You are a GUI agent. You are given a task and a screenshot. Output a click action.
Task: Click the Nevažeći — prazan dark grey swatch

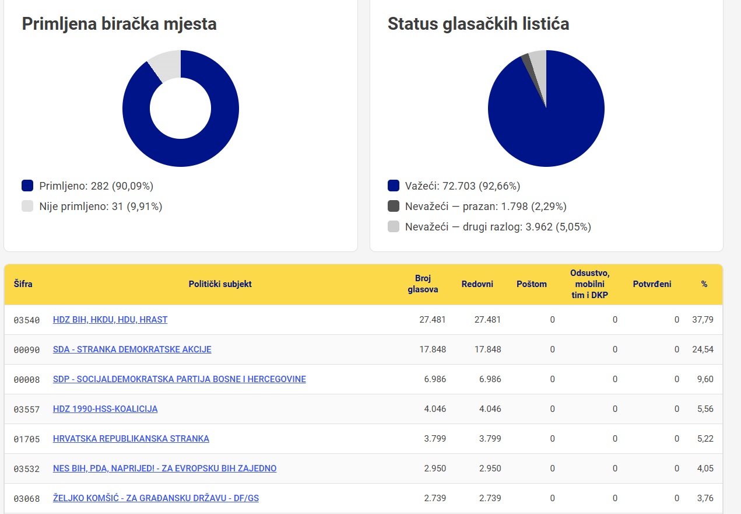[x=394, y=206]
